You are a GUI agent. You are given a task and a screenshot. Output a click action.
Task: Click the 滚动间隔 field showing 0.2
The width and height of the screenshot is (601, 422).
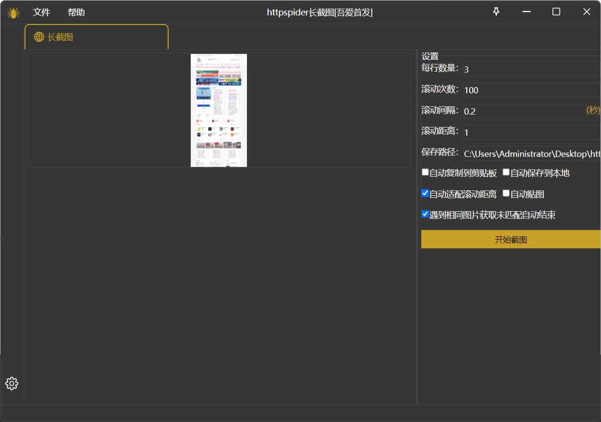point(504,111)
